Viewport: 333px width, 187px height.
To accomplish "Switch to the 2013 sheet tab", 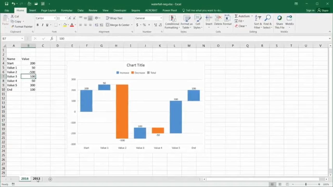I will pos(36,179).
